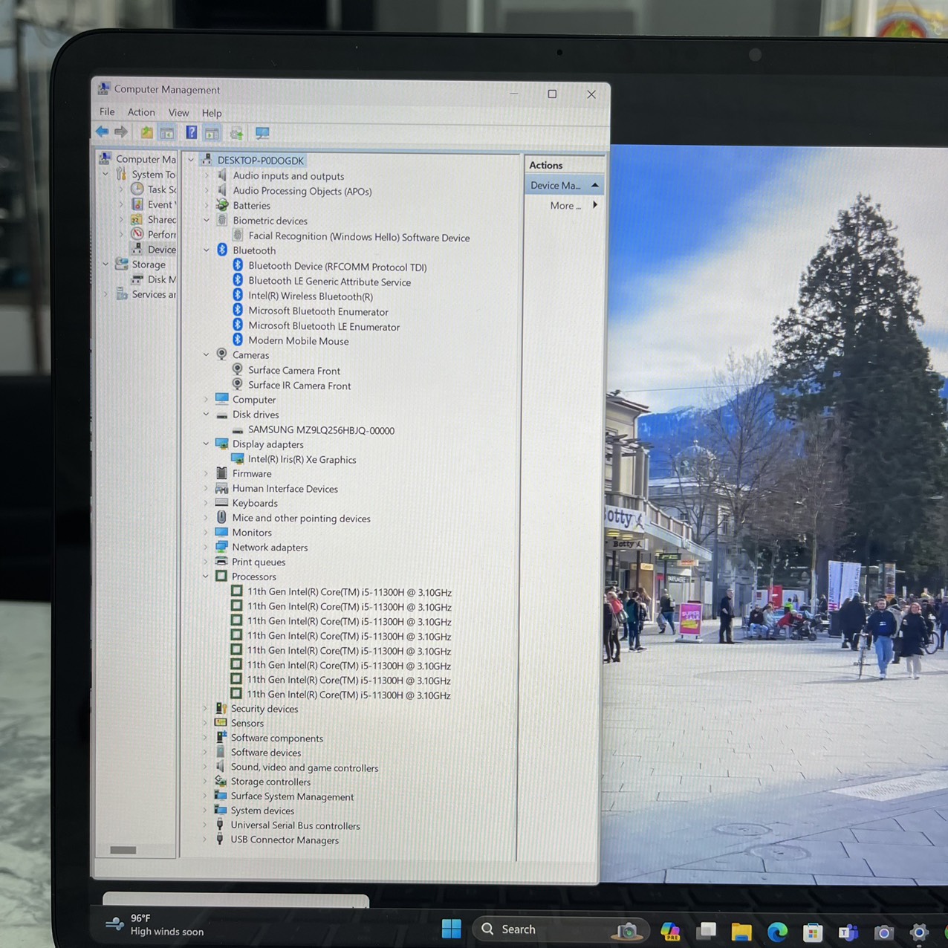
Task: Click the Forward arrow in the toolbar
Action: pyautogui.click(x=121, y=132)
